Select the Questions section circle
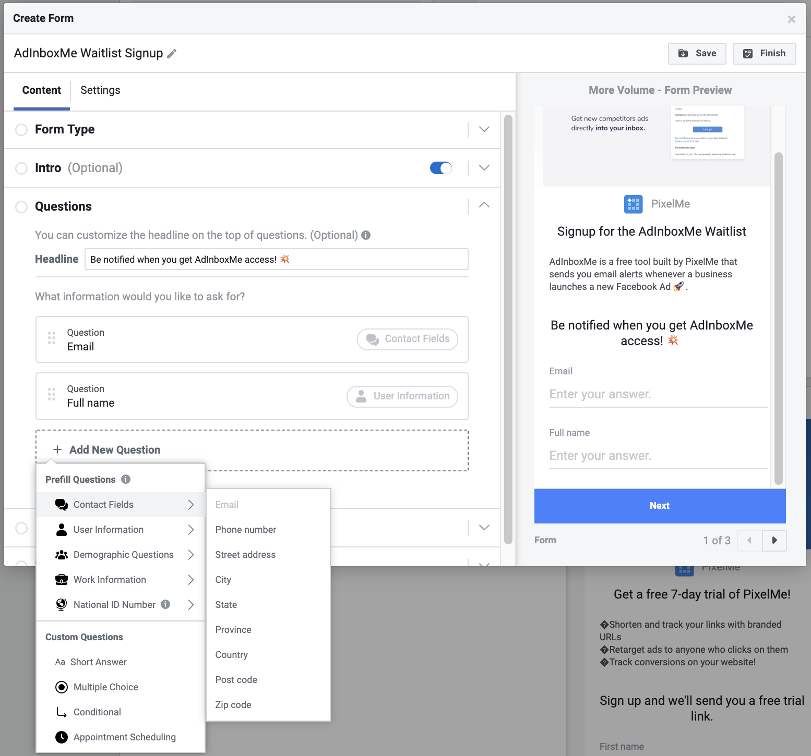This screenshot has width=811, height=756. pos(21,207)
